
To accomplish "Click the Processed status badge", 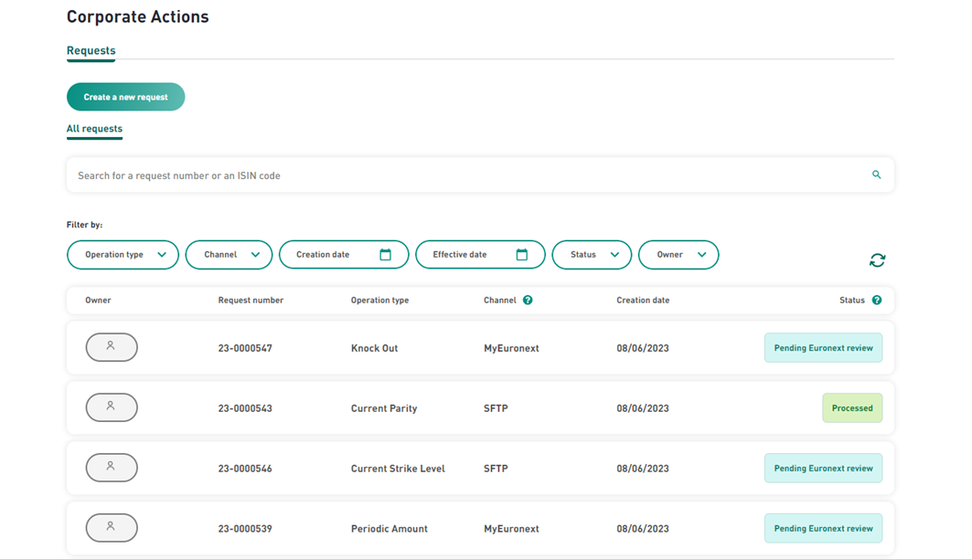I will tap(852, 408).
